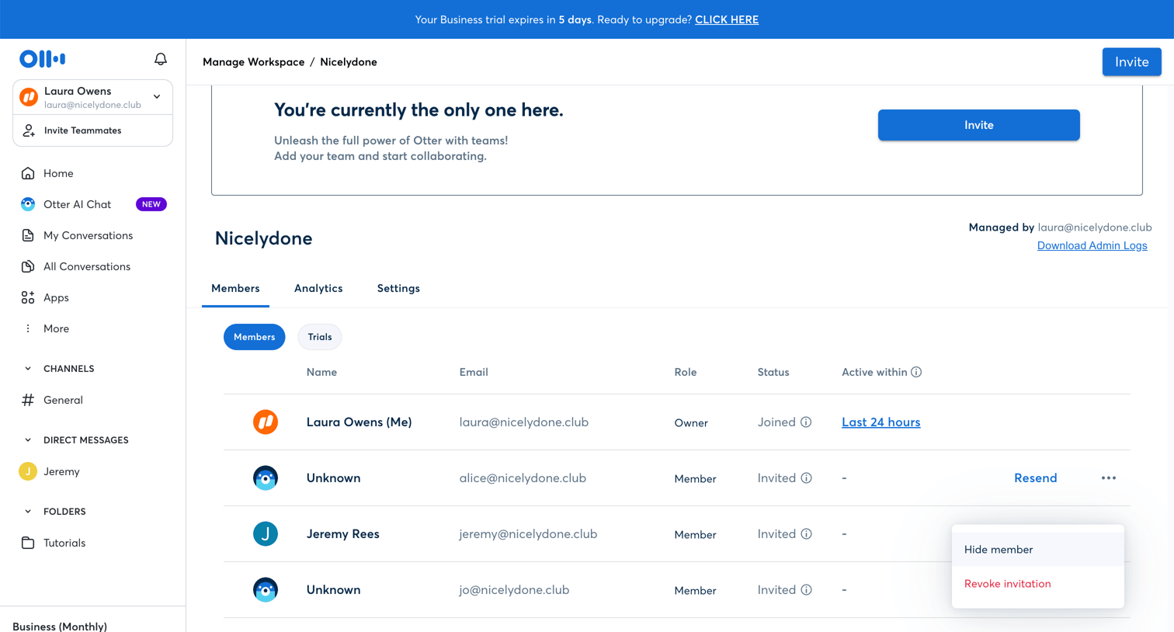Click info icon for jo's Invited status
The height and width of the screenshot is (632, 1174).
pos(806,590)
